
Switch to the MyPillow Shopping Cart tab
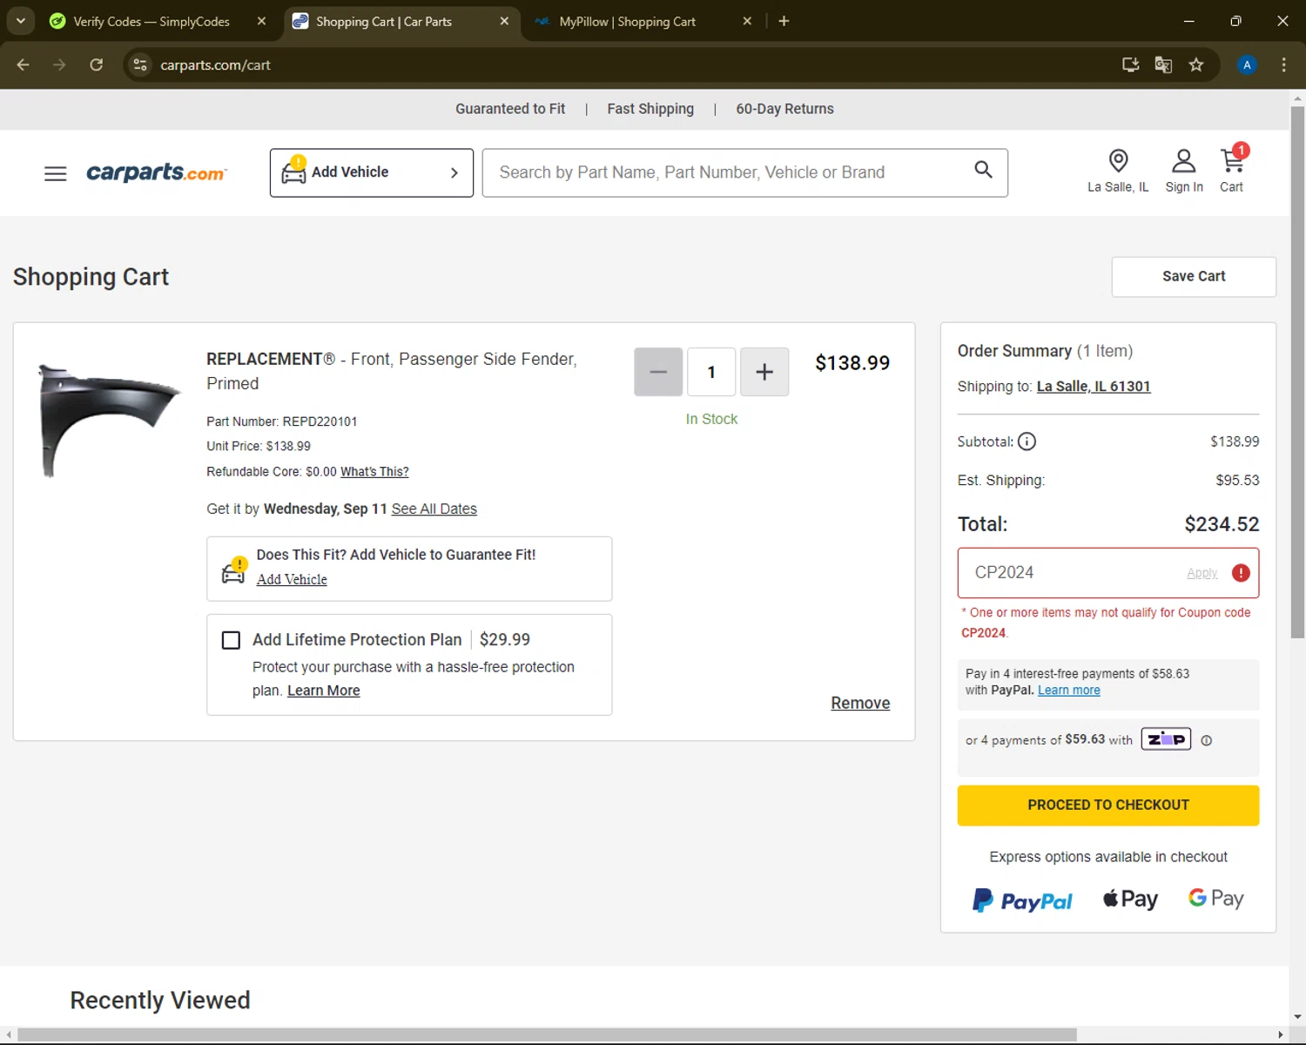(x=627, y=22)
